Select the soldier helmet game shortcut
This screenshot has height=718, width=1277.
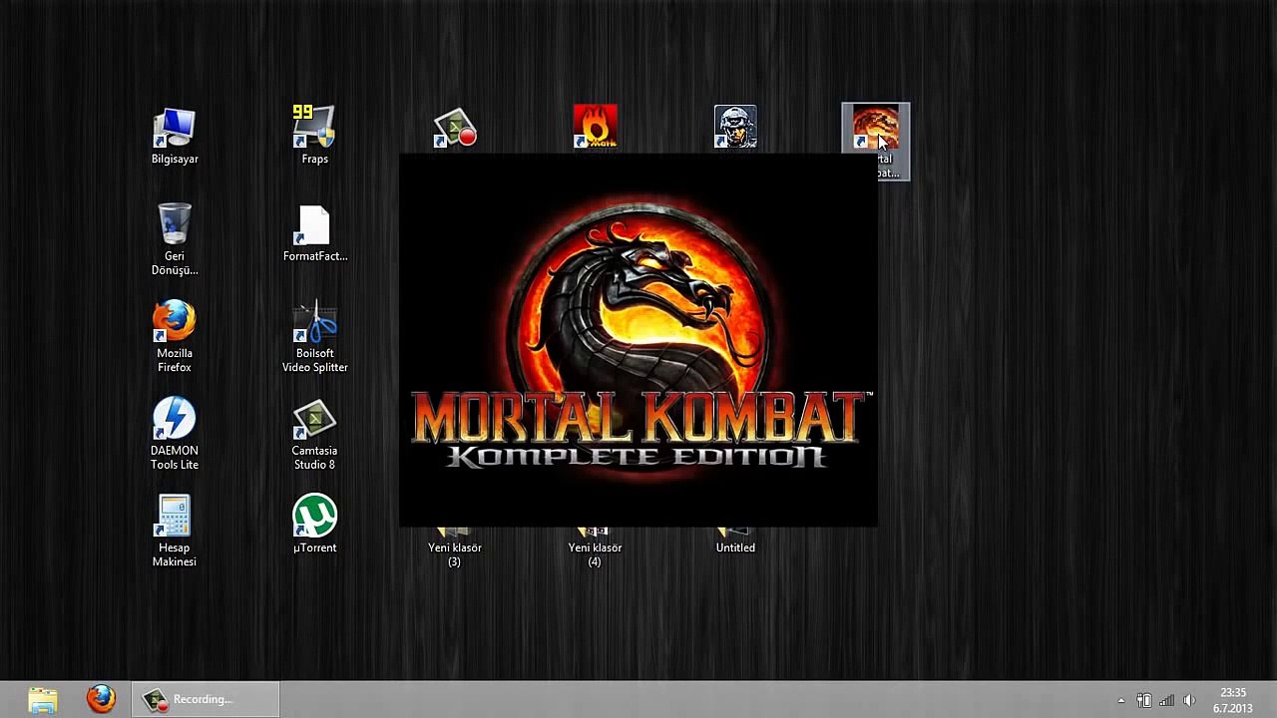click(735, 128)
